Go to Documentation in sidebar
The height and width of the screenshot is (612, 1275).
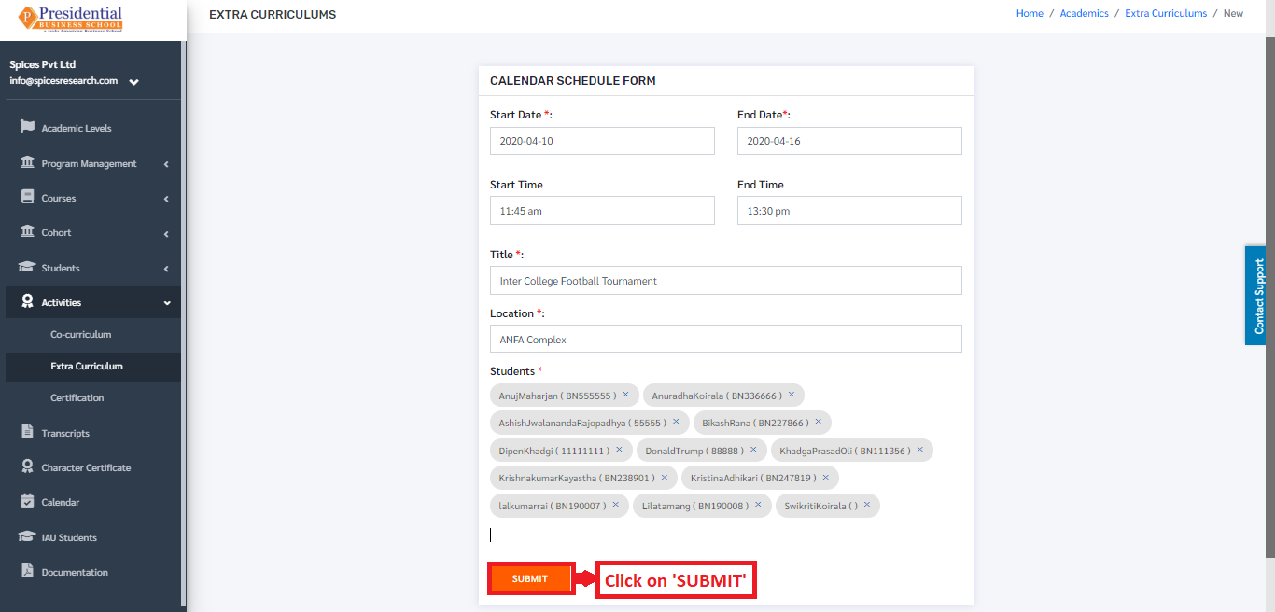coord(75,572)
